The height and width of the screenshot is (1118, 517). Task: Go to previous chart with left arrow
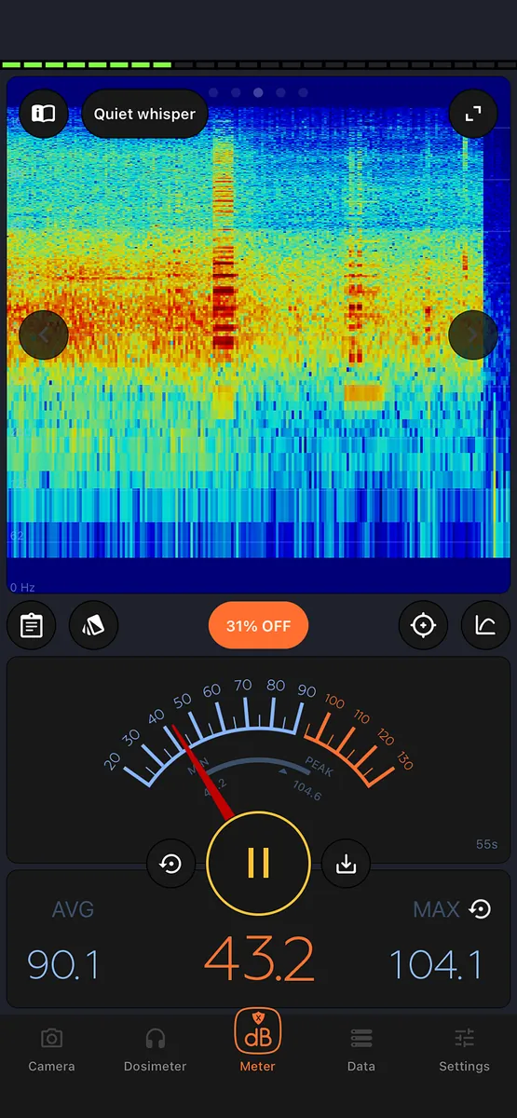tap(44, 334)
